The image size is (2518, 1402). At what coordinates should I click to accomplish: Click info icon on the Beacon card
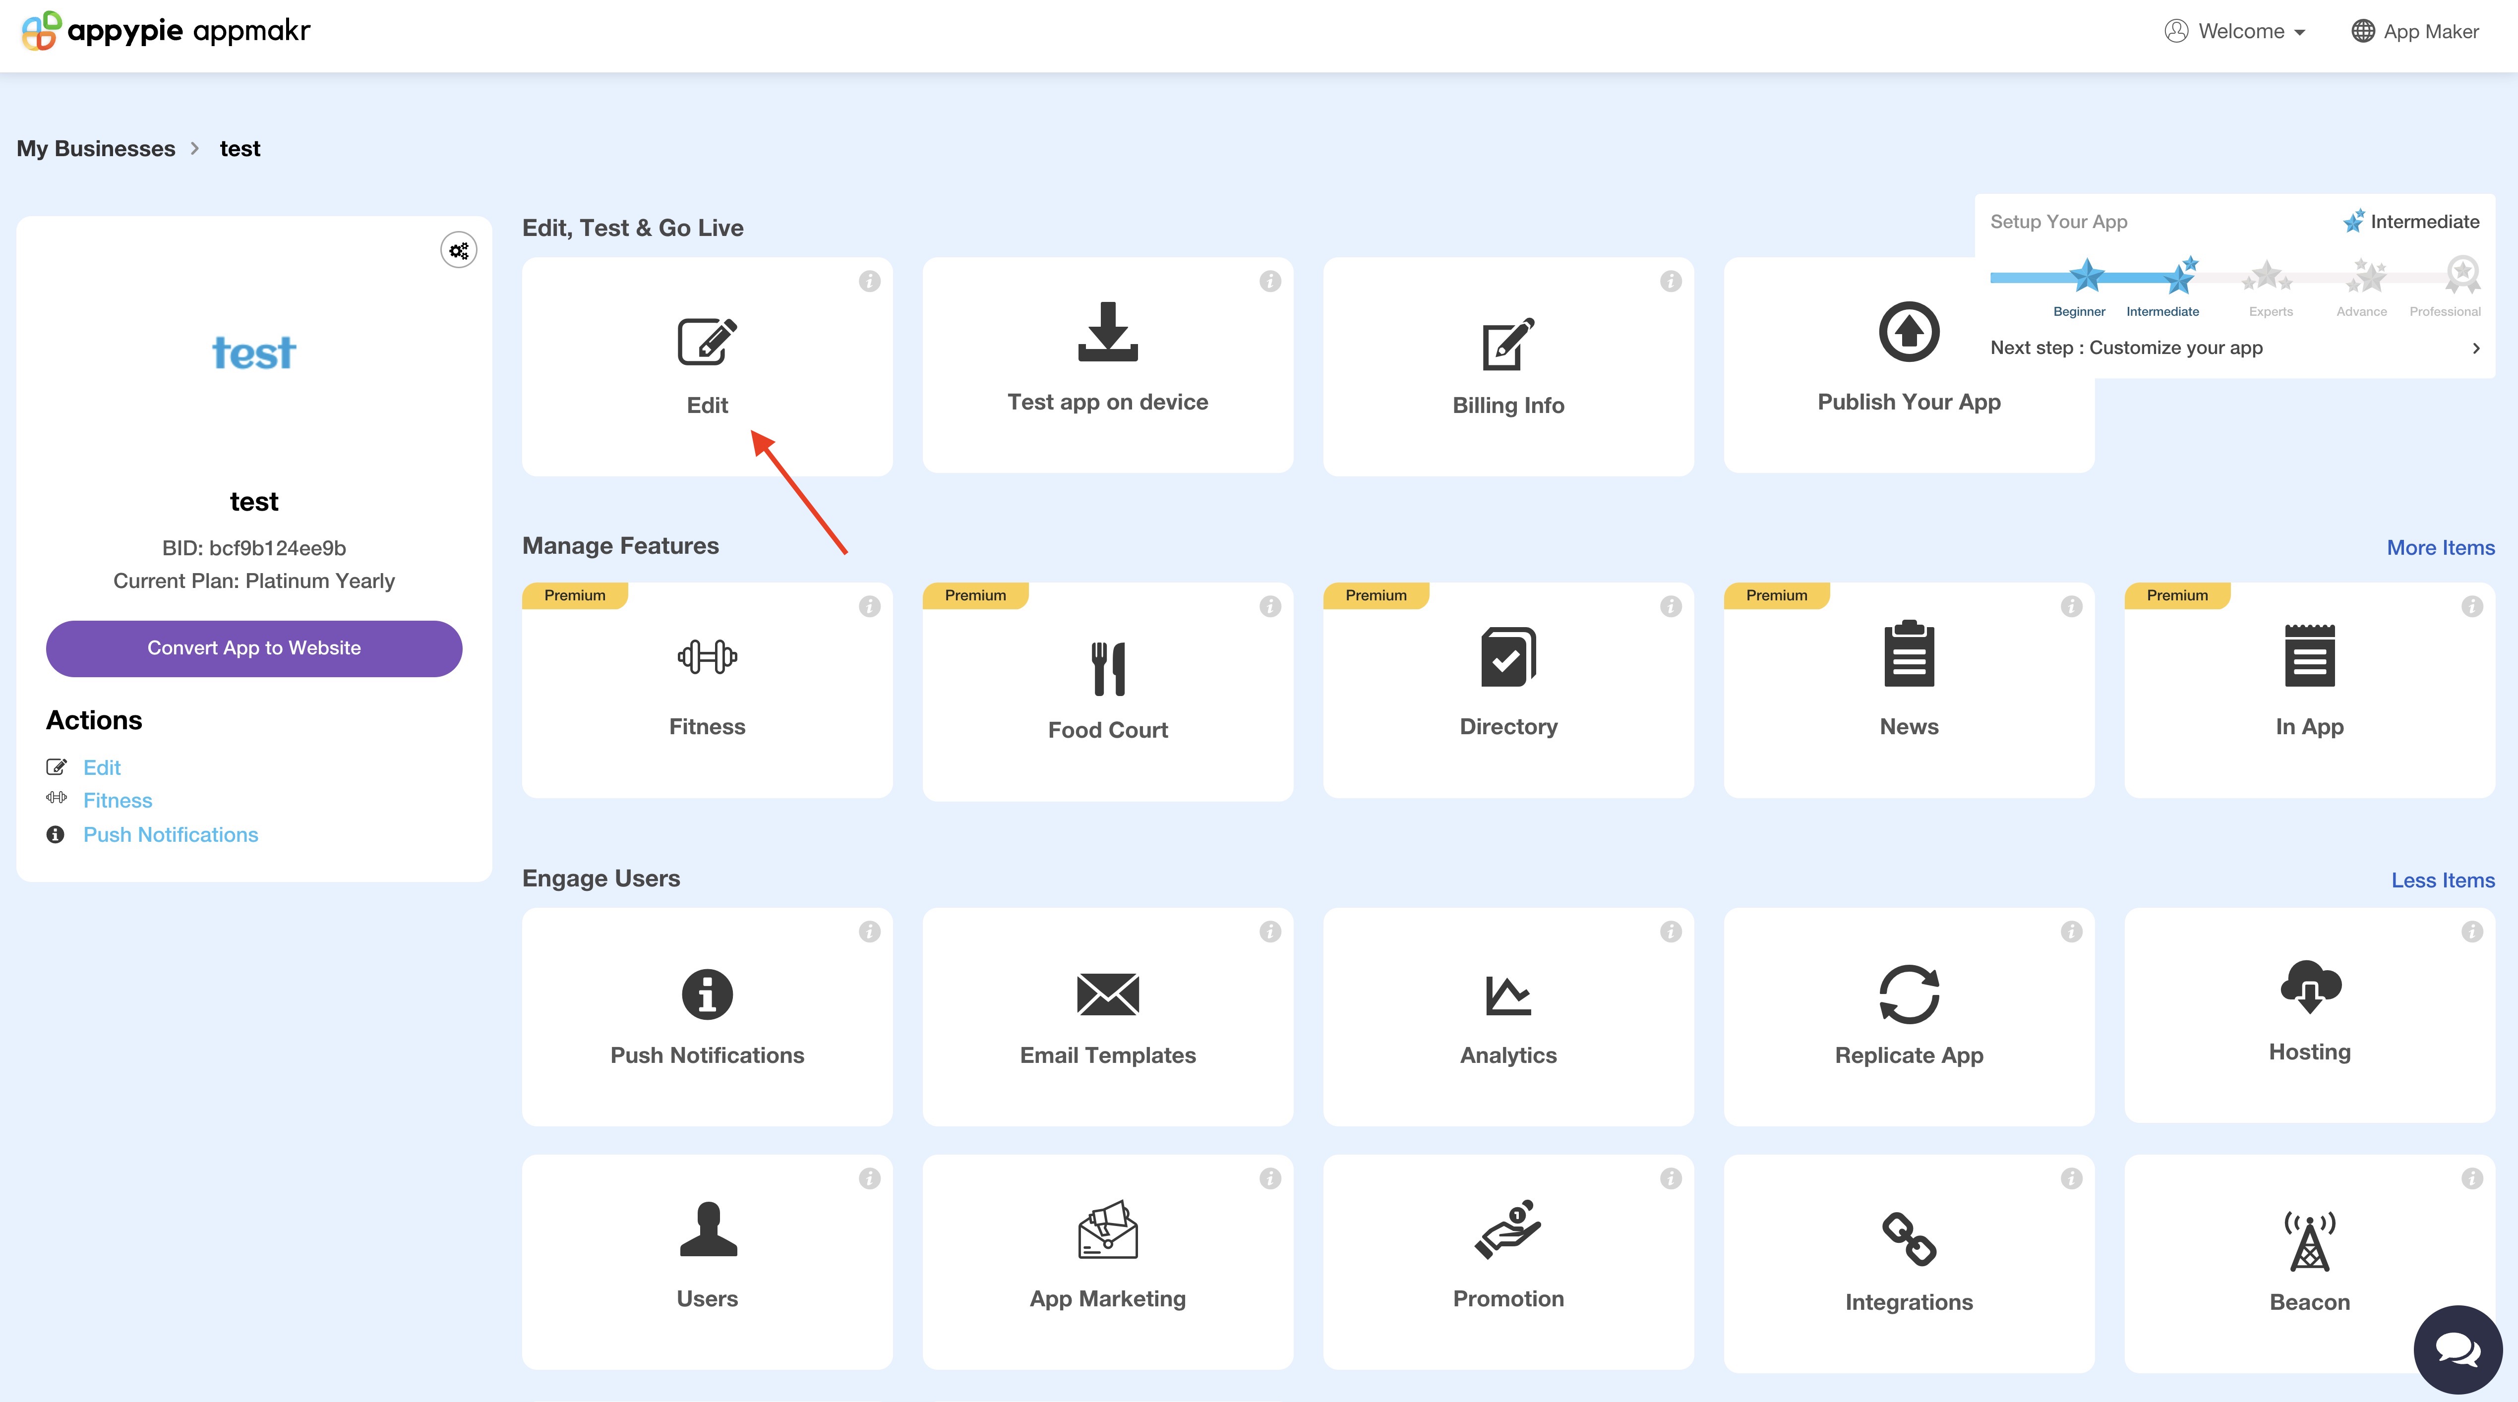(2472, 1179)
